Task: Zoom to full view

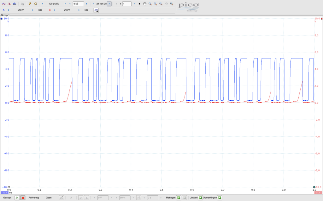Action: point(172,4)
